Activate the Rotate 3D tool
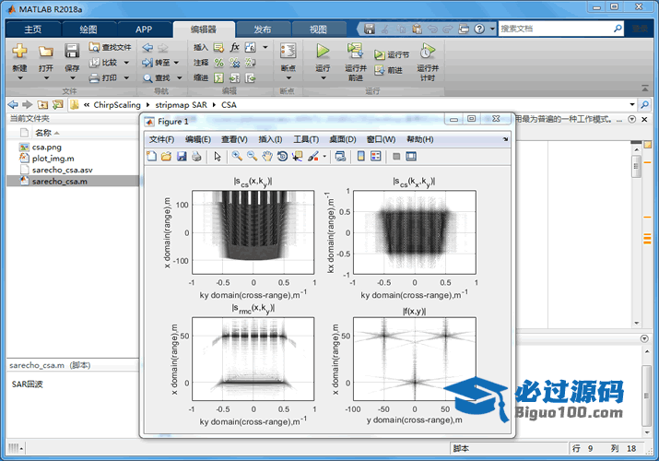 coord(282,157)
